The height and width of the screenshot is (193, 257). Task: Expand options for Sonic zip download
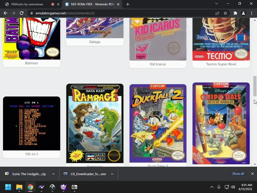click(x=53, y=174)
